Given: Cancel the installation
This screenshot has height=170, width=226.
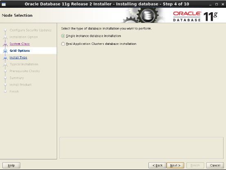Looking at the screenshot, I should point(215,166).
